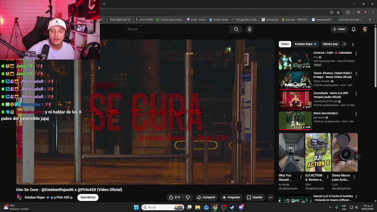
Task: Open Discord from the taskbar
Action: (x=241, y=207)
